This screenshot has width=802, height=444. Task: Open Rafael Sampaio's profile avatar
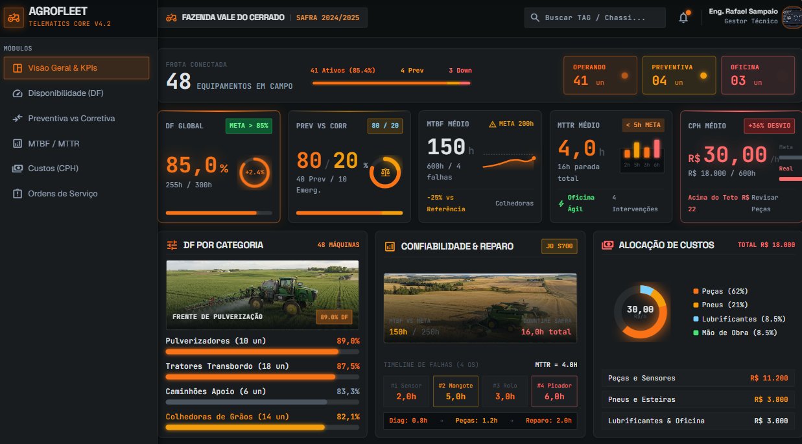tap(792, 18)
